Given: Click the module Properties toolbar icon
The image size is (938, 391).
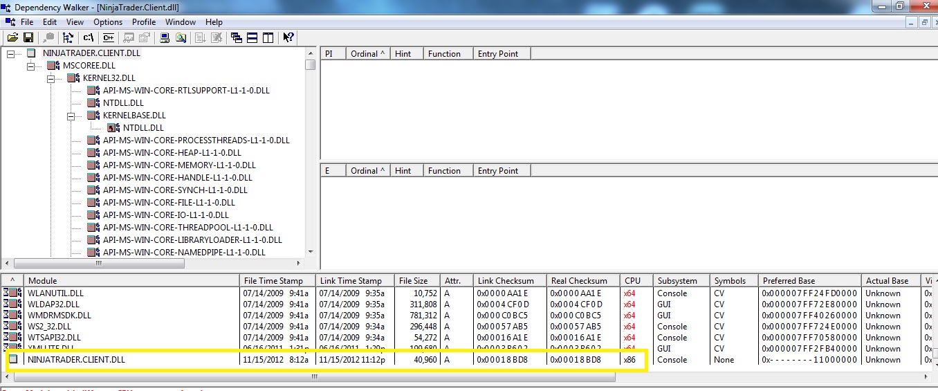Looking at the screenshot, I should click(145, 37).
